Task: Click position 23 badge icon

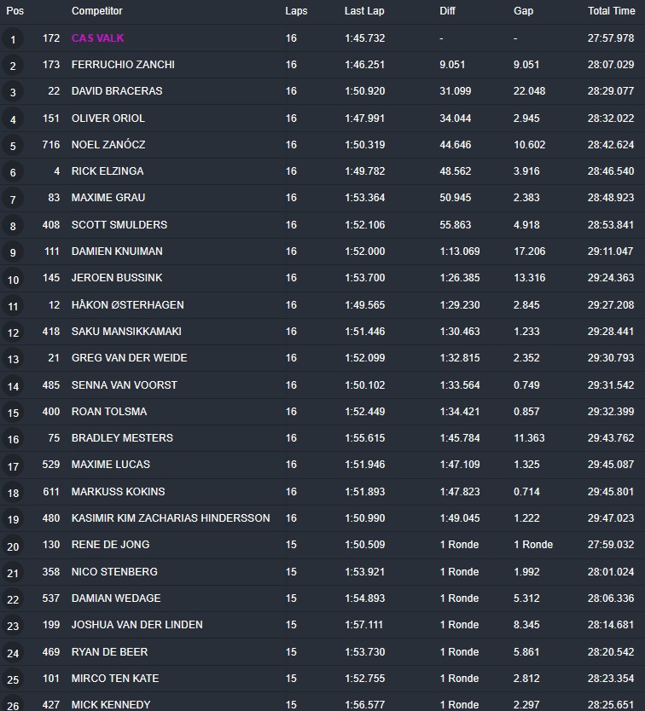Action: [x=13, y=626]
